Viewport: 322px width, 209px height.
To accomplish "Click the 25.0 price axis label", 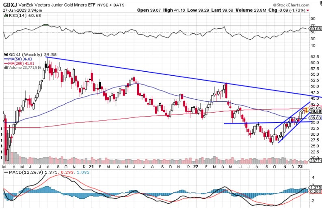I will point(315,146).
